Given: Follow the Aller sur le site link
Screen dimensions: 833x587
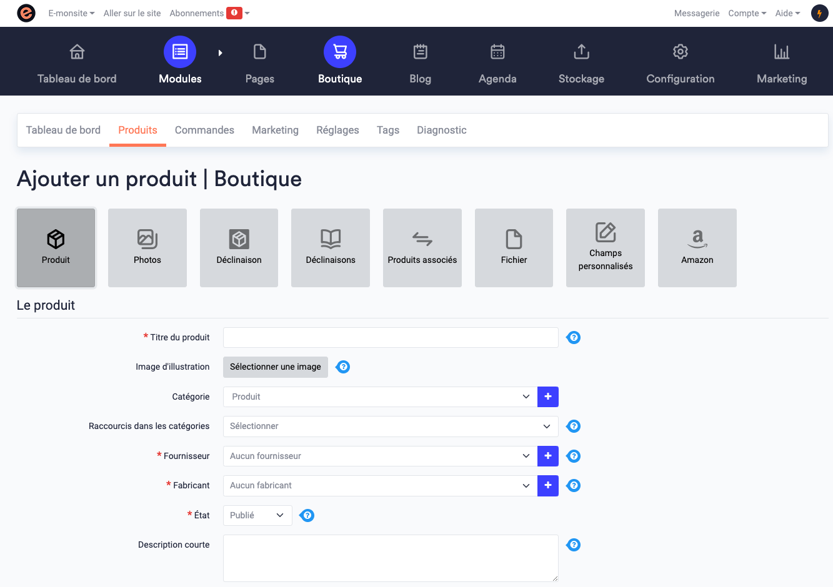Looking at the screenshot, I should tap(132, 13).
